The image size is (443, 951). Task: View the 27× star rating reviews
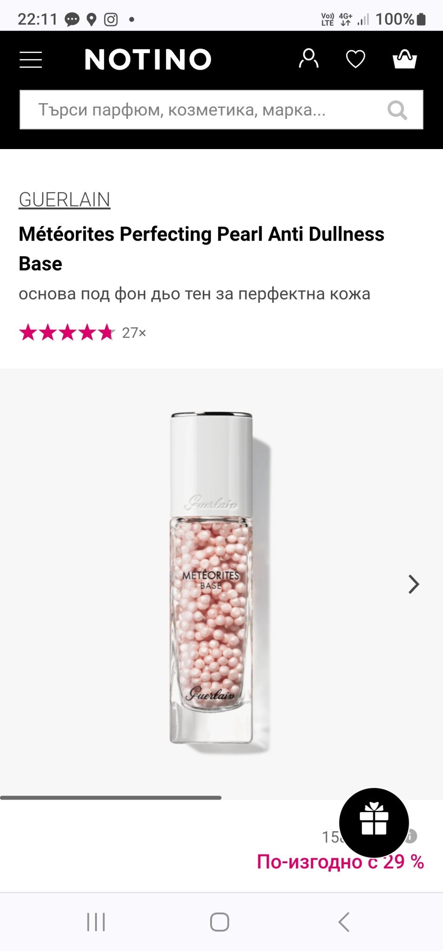point(83,332)
